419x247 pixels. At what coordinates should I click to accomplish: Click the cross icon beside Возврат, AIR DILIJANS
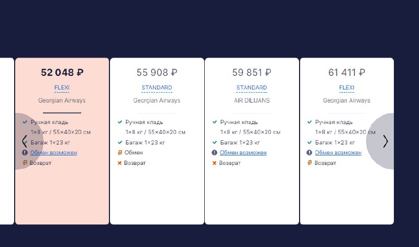214,163
